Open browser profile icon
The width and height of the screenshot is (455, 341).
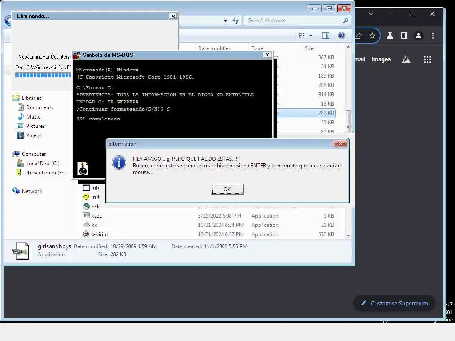pos(419,36)
